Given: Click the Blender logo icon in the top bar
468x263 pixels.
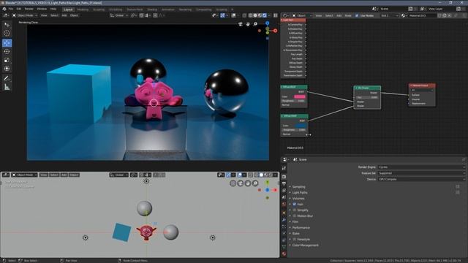Looking at the screenshot, I should [x=4, y=9].
